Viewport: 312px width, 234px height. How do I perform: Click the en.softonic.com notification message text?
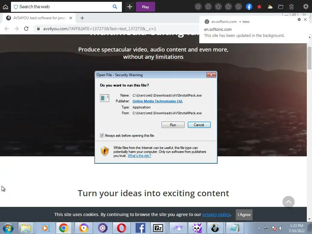tap(244, 35)
